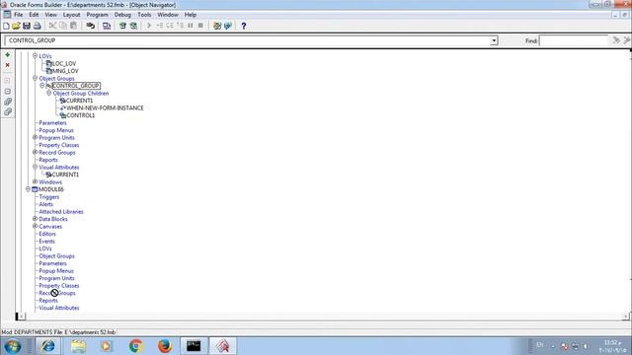Click the Collapse All side toolbar icon
Screen dimensions: 632x355
click(x=7, y=111)
